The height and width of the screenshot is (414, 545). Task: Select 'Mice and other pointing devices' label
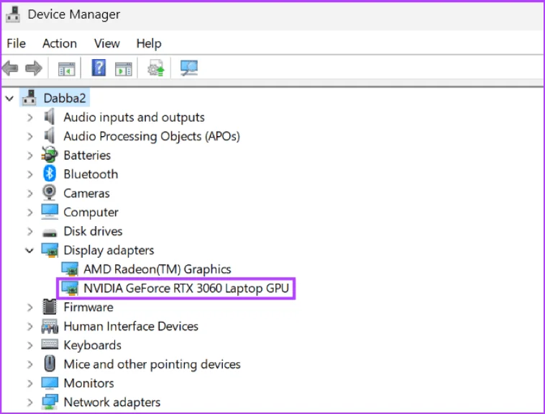[152, 364]
